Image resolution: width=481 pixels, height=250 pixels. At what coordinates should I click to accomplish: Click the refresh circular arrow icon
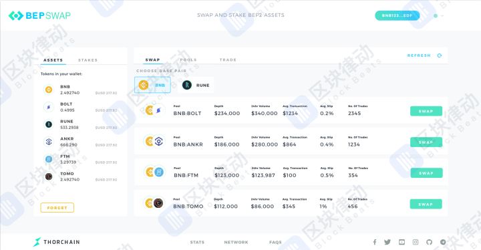tap(440, 55)
